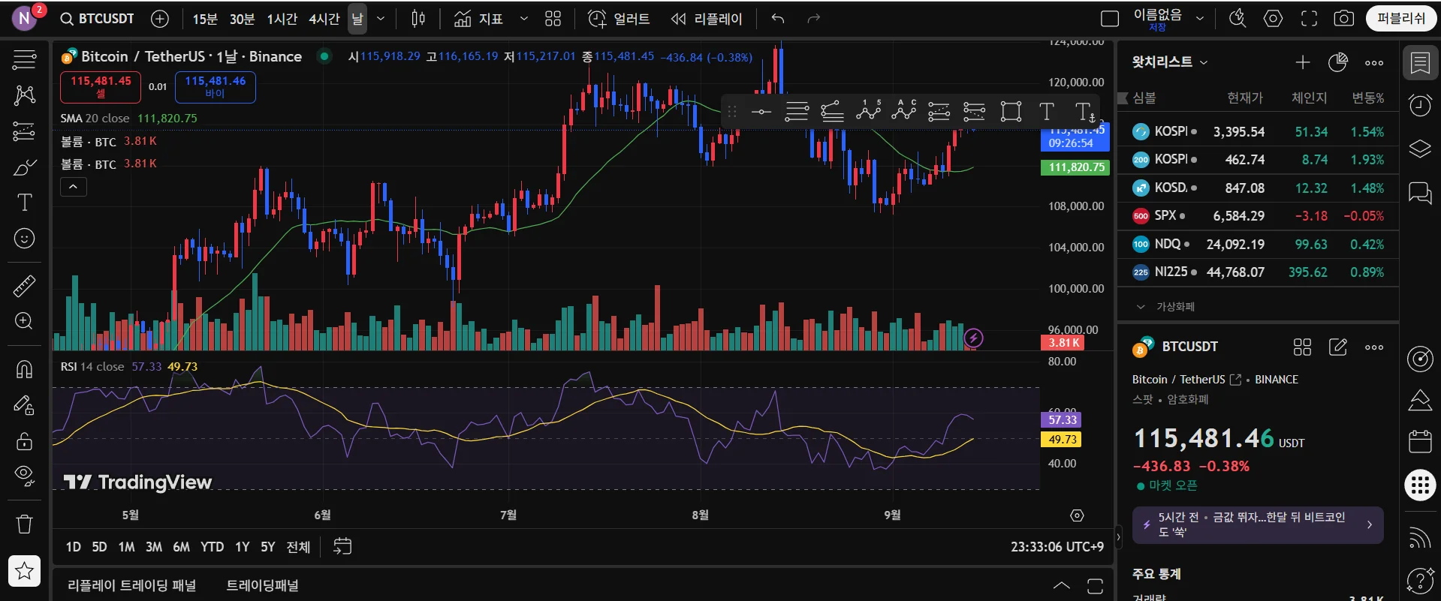Screen dimensions: 1441x601
Task: Open watchlist more options menu
Action: (x=1374, y=63)
